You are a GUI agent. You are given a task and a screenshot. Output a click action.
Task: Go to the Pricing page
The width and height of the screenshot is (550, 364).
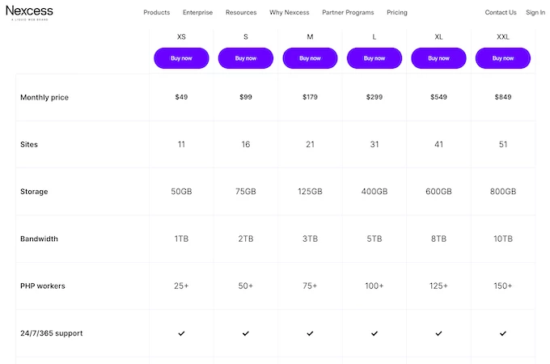tap(397, 13)
